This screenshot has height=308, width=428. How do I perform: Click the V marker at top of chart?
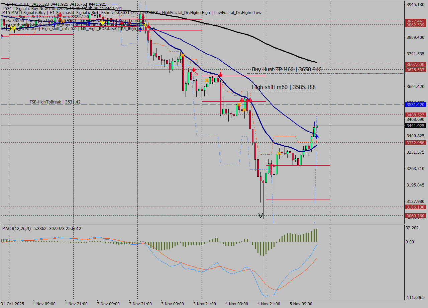click(x=90, y=5)
